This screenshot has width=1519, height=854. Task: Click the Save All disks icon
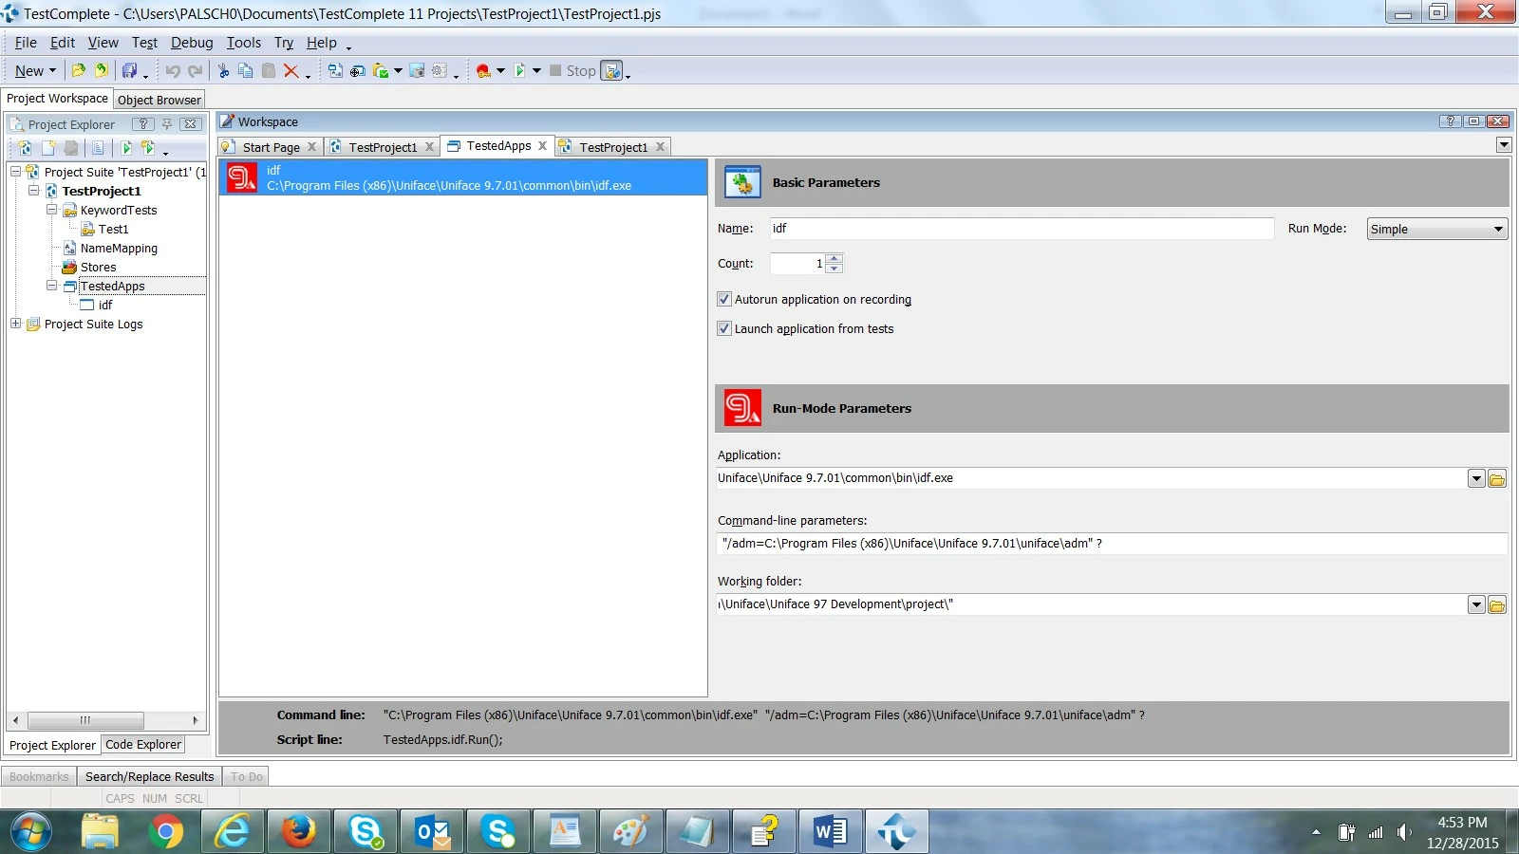(x=129, y=70)
